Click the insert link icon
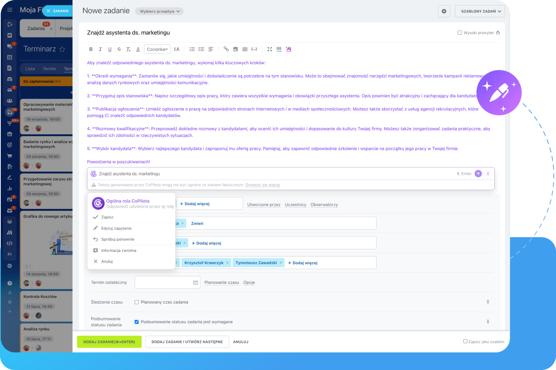Screen dimensions: 556x370 [226, 49]
